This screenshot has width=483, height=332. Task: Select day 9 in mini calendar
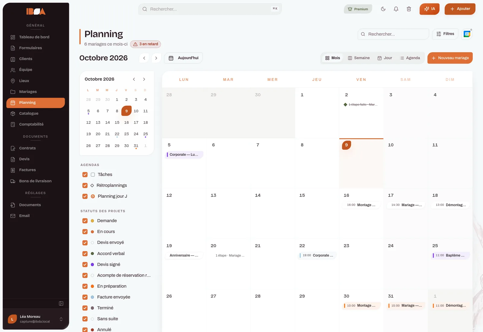pos(126,111)
